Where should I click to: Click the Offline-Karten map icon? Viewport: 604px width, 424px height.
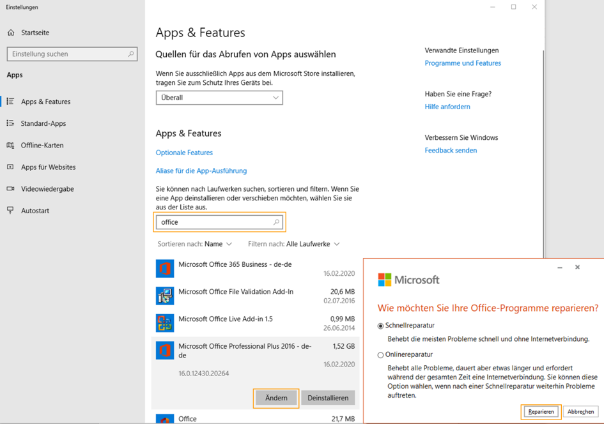click(x=10, y=145)
